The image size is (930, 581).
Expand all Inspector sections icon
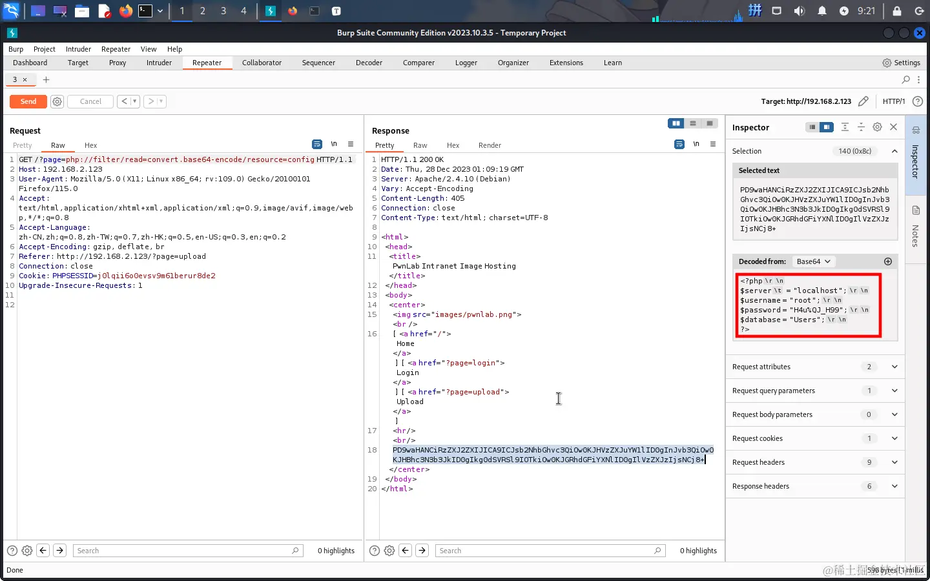[845, 127]
